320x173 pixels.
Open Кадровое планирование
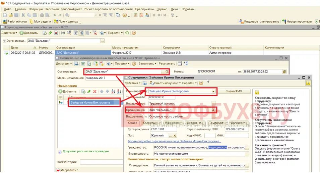[x=259, y=21]
